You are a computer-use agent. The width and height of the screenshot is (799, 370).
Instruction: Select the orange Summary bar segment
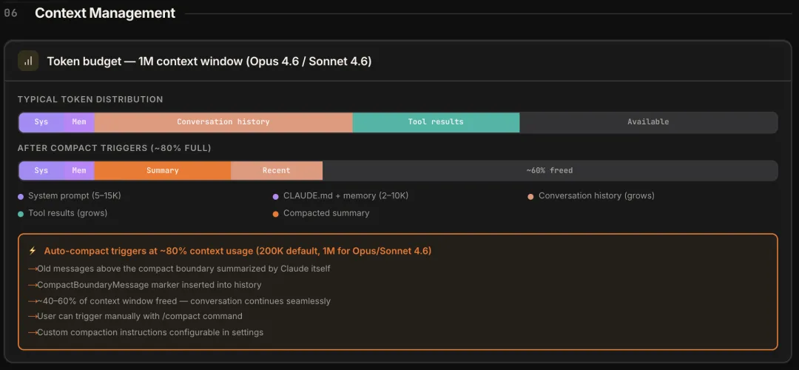point(162,171)
